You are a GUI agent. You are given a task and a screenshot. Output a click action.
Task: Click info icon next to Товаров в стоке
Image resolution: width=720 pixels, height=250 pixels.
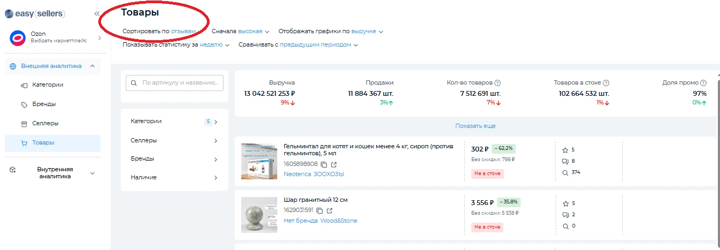click(606, 83)
